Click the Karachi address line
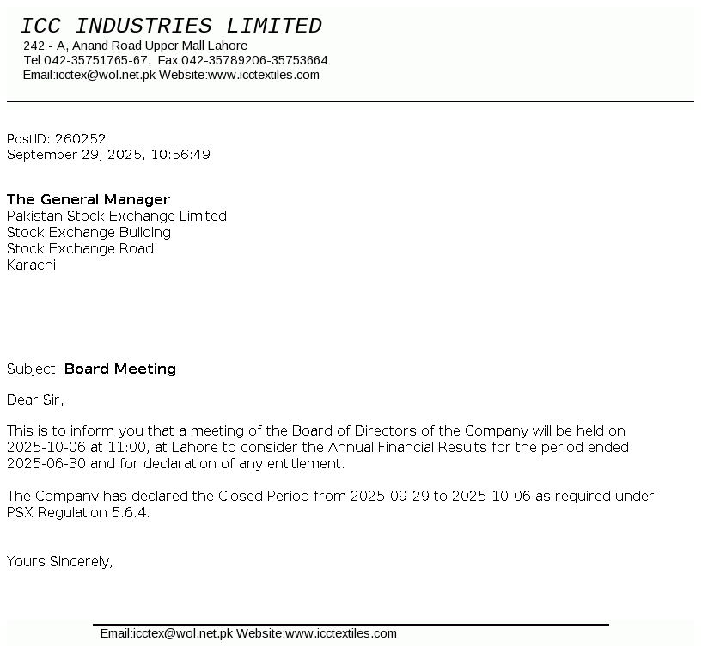This screenshot has width=702, height=653. click(x=31, y=265)
